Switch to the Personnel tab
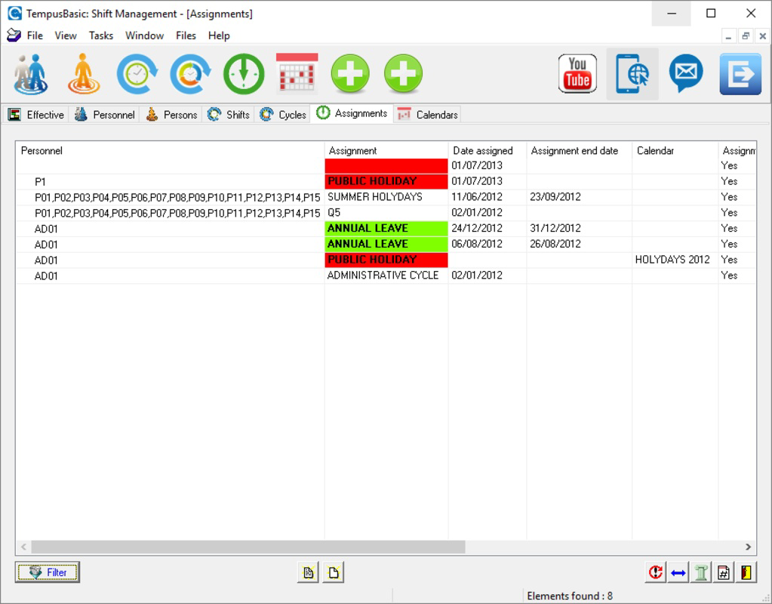 tap(104, 115)
